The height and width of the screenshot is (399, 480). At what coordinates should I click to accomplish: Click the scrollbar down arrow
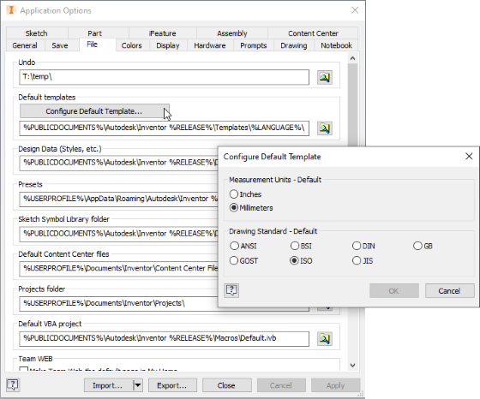coord(352,365)
